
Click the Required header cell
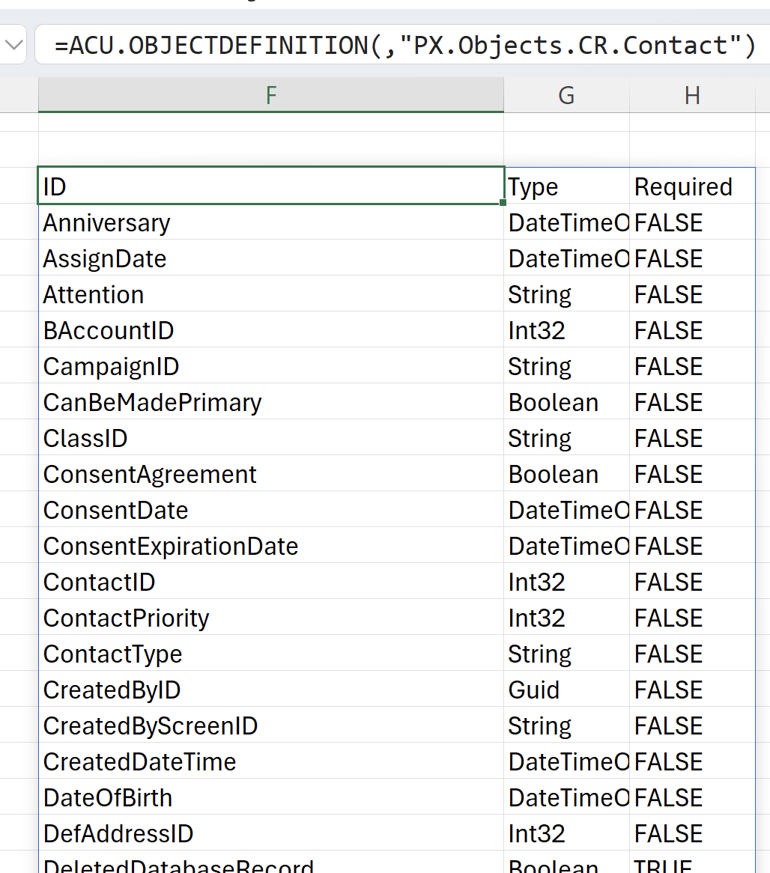[692, 186]
